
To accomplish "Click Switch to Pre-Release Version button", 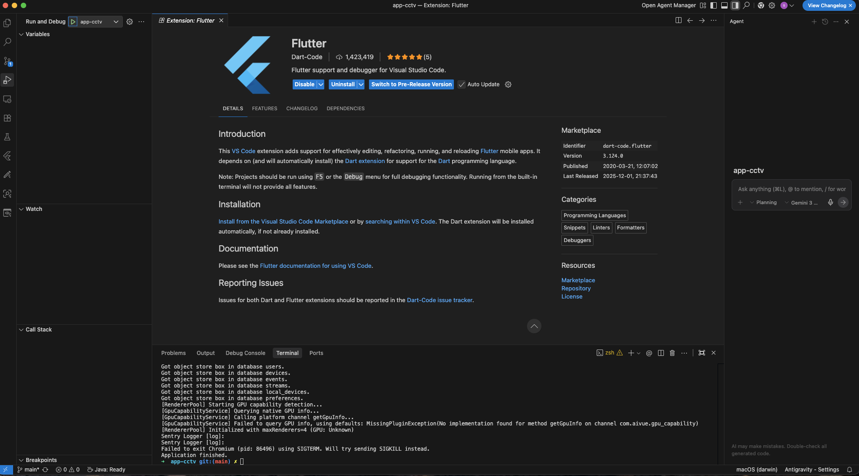I will (x=411, y=84).
